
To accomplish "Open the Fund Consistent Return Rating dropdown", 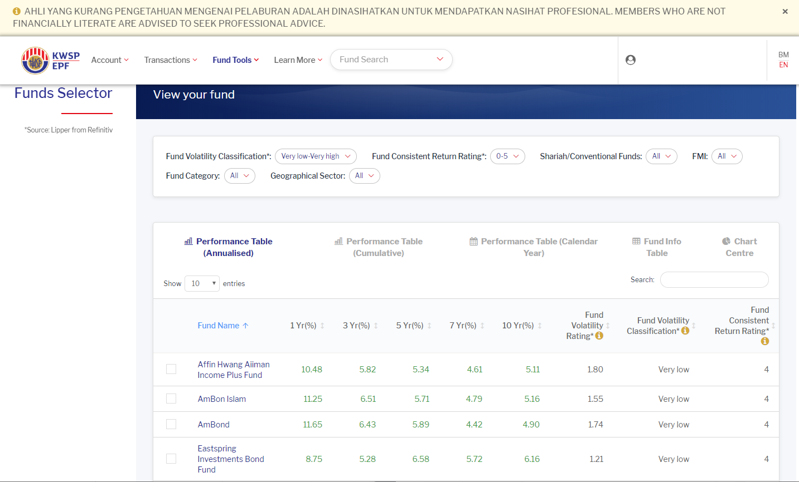I will point(507,156).
